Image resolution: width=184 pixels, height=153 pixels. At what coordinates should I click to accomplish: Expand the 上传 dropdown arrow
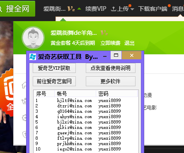tap(132, 9)
